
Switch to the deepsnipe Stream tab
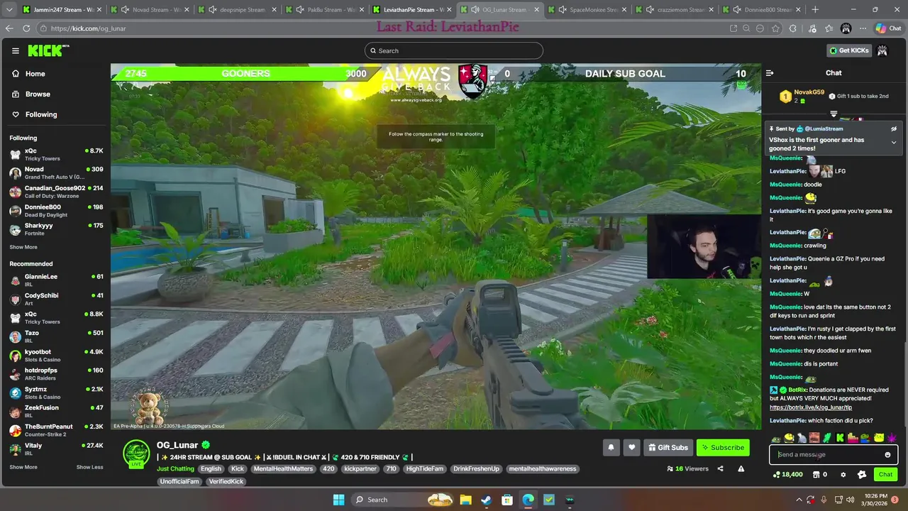point(236,10)
